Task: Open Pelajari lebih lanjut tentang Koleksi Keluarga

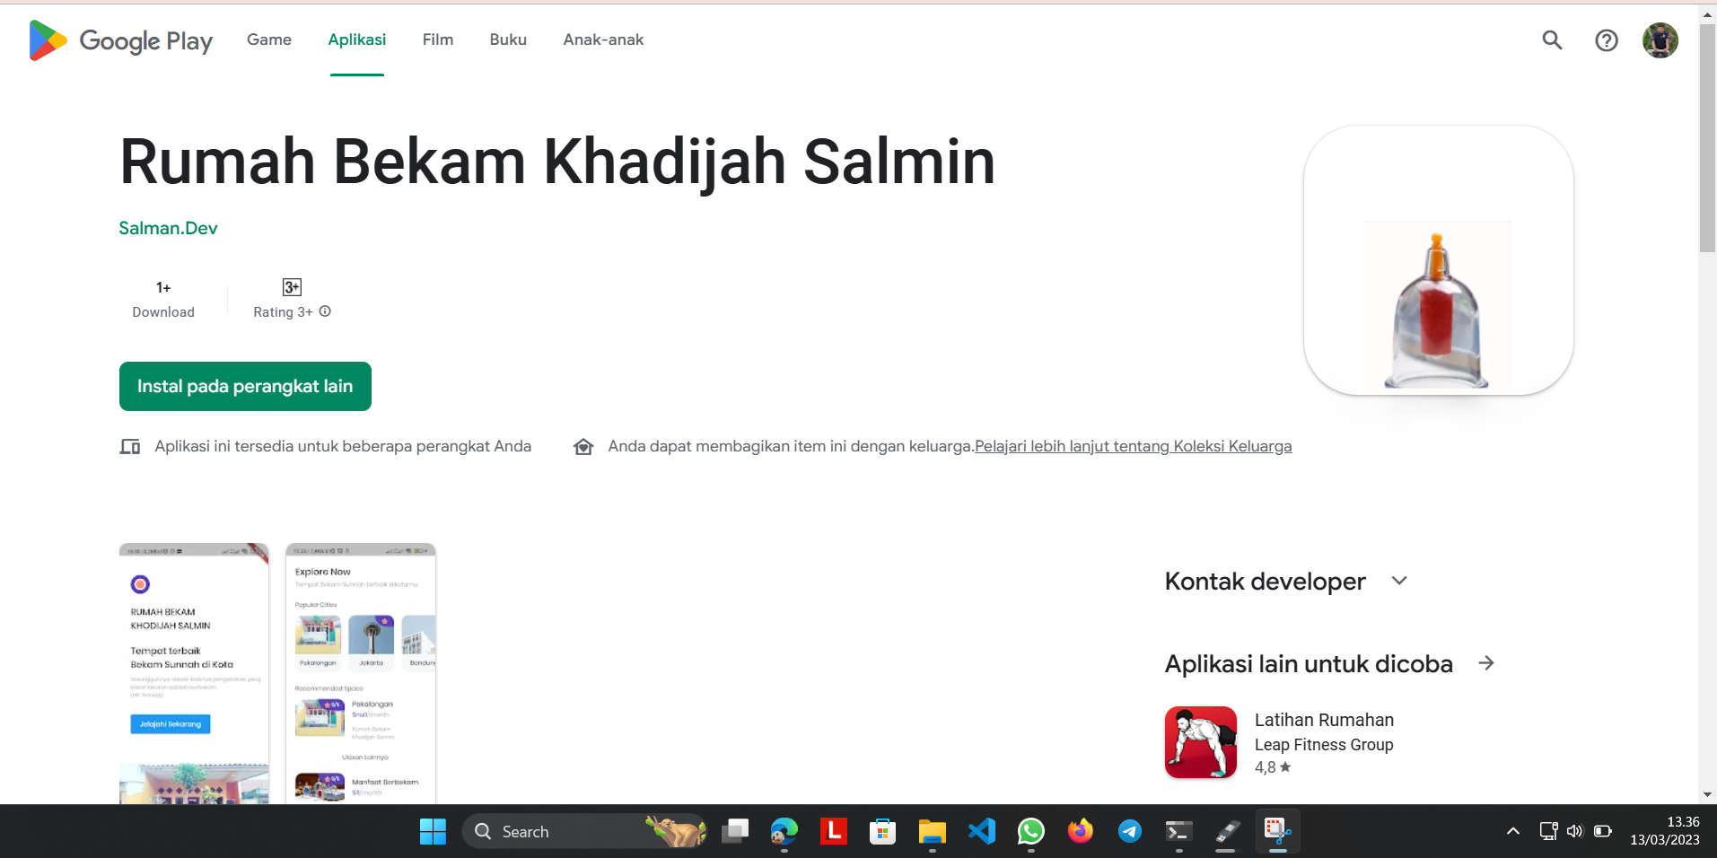Action: (1133, 446)
